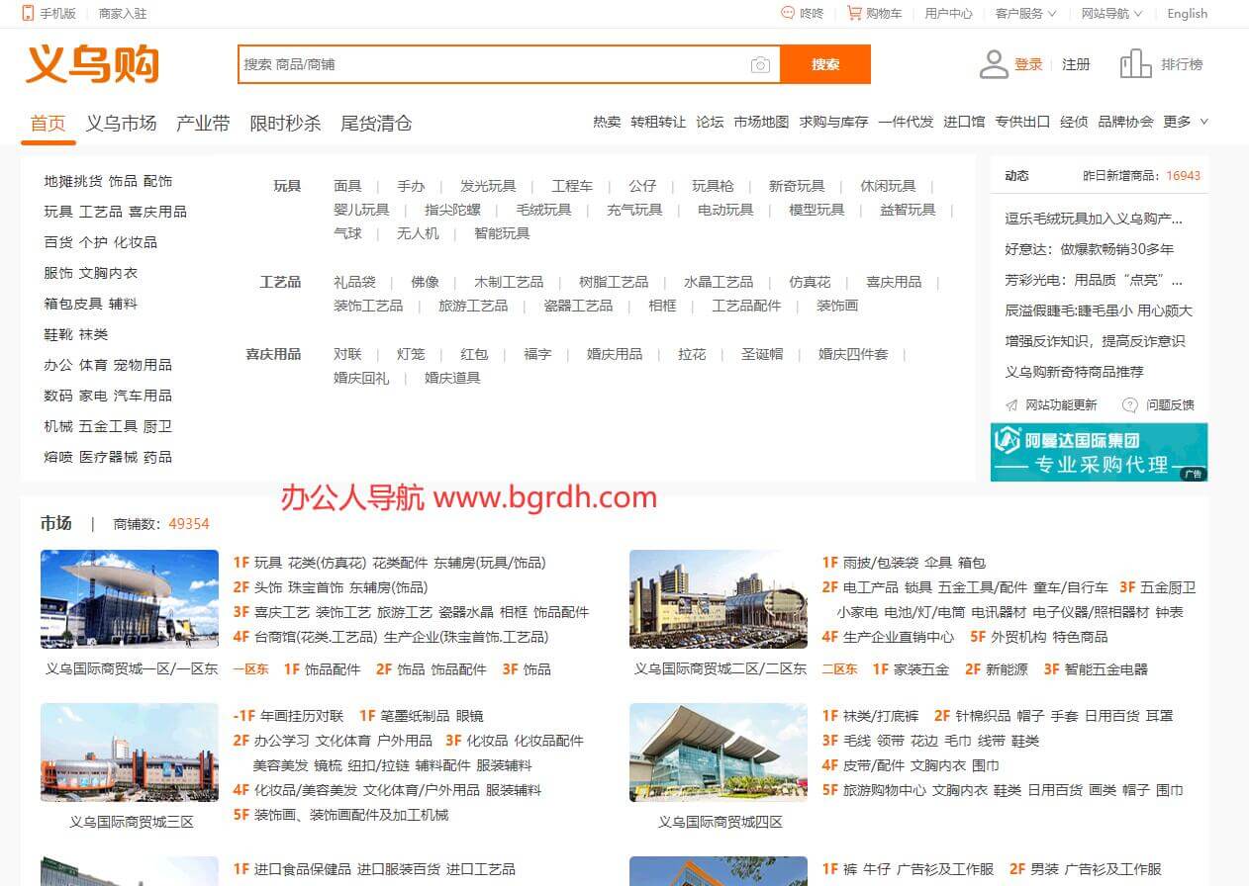Switch the site language to English
The height and width of the screenshot is (886, 1249).
point(1187,14)
